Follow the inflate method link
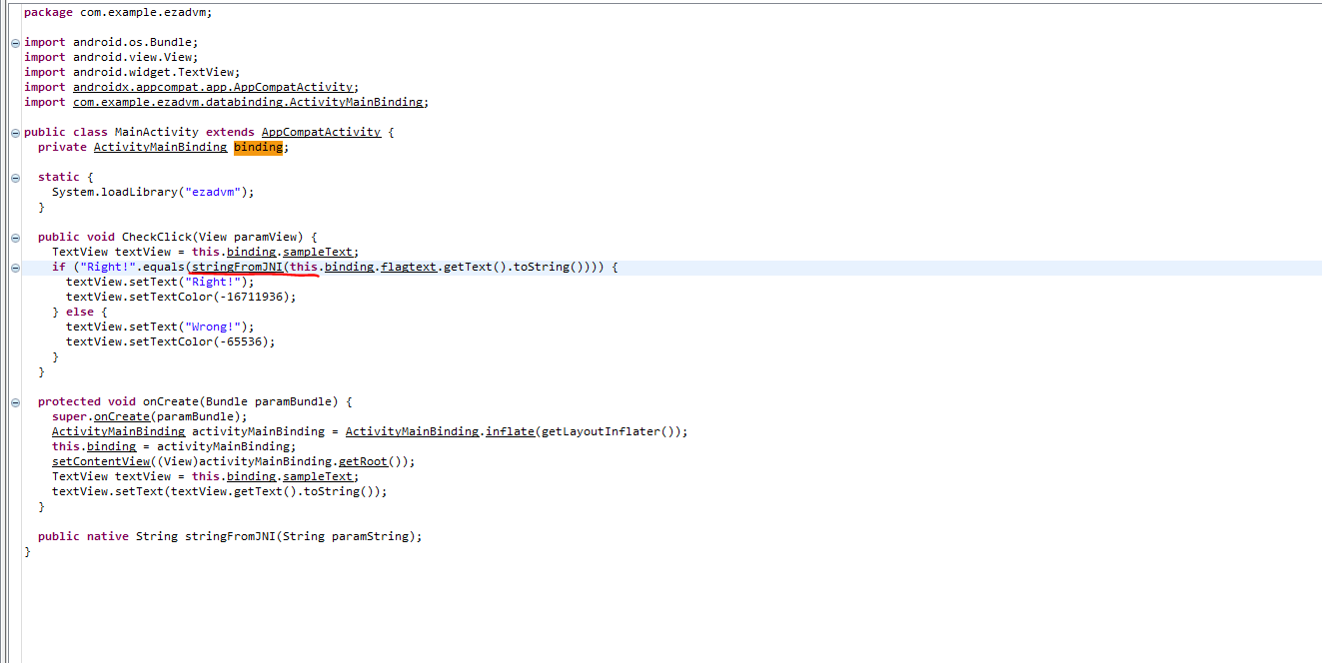Viewport: 1322px width, 663px height. point(510,431)
